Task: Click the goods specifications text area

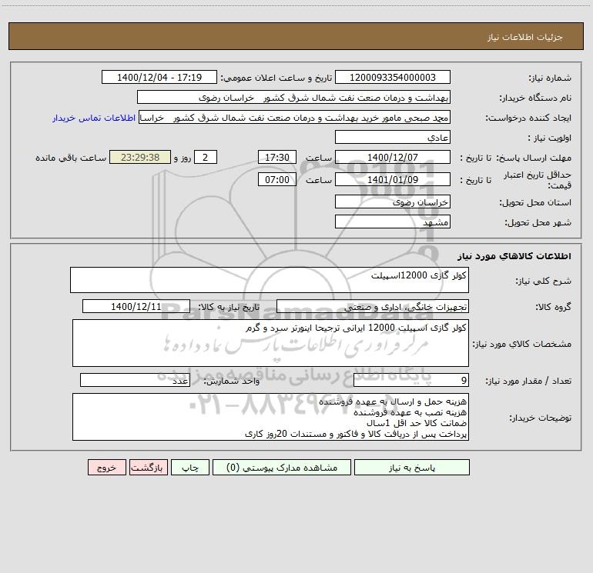Action: tap(270, 343)
